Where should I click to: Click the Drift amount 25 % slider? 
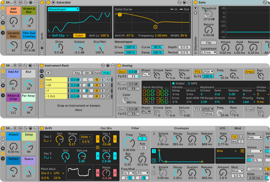(x=255, y=160)
